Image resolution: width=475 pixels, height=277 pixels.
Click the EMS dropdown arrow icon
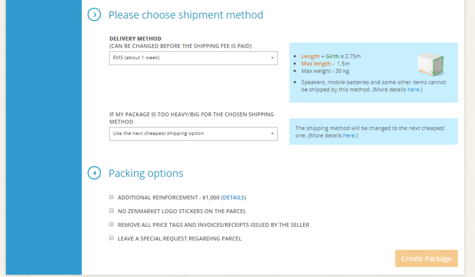click(272, 58)
